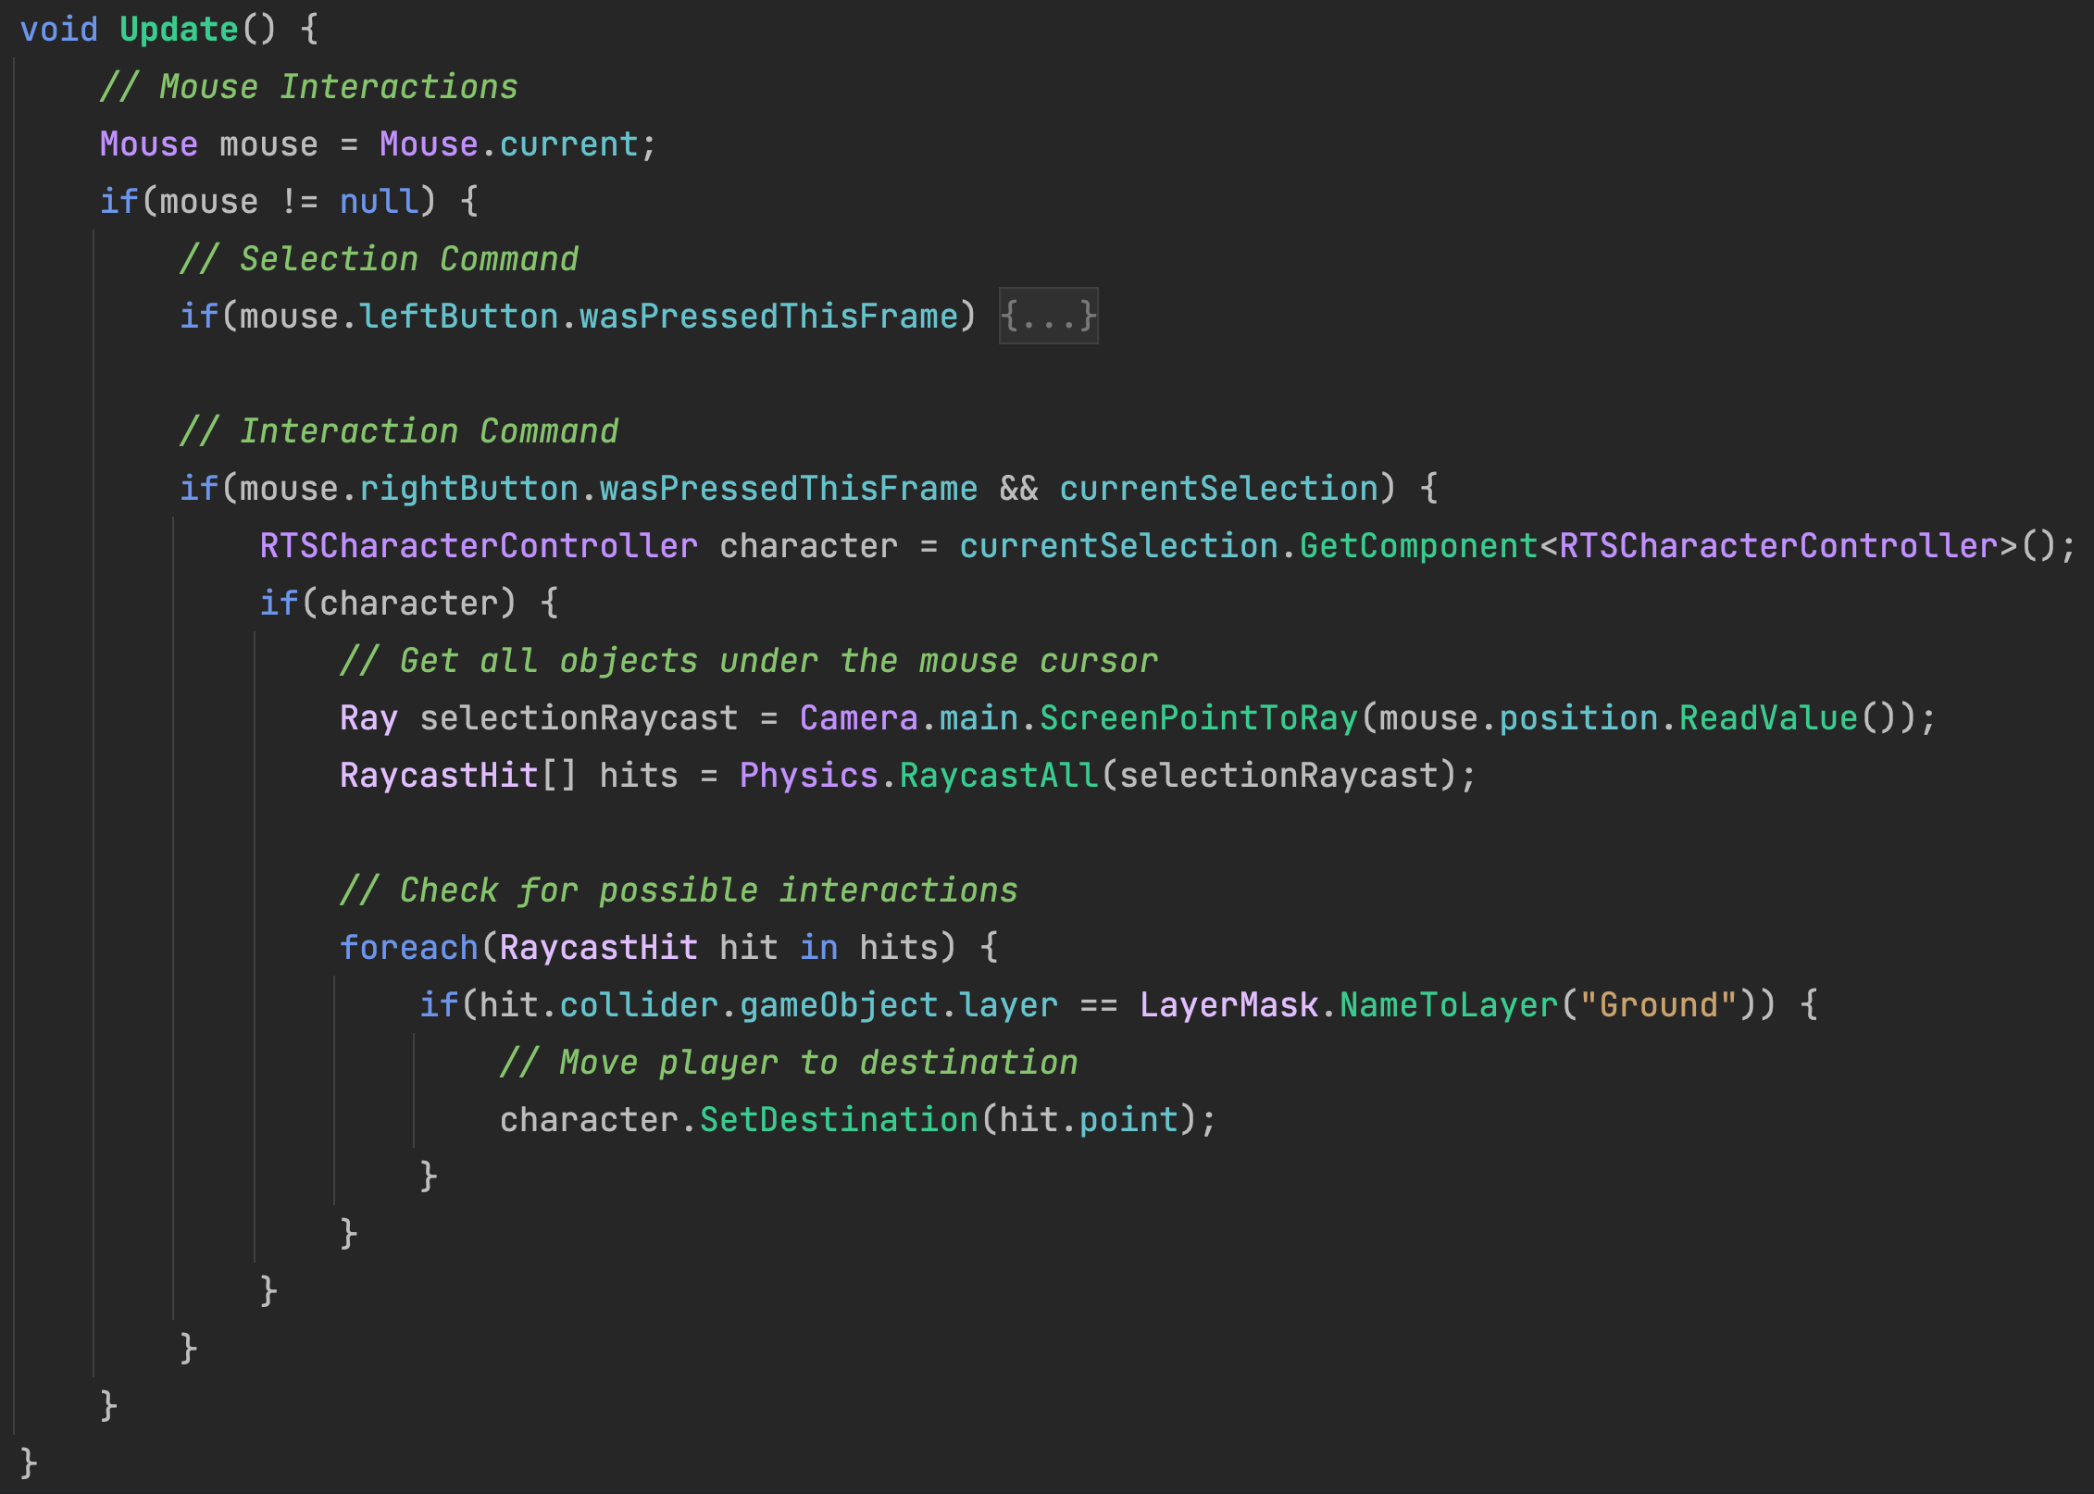Click the ScreenPointToRay method call
Screen dimensions: 2094x1494
pos(1198,718)
